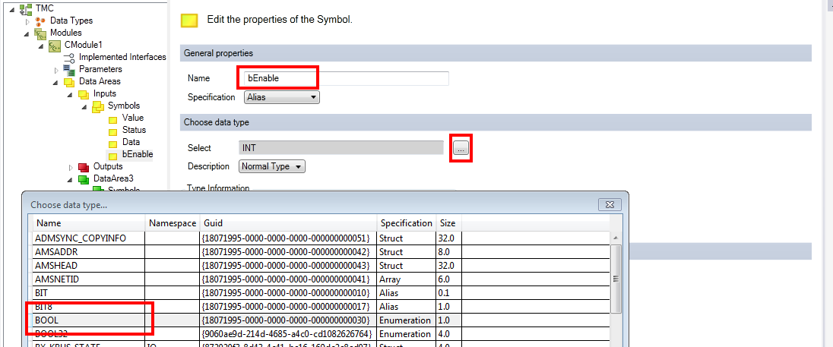
Task: Click the BOOL guid cell ending 000000000030
Action: 289,320
